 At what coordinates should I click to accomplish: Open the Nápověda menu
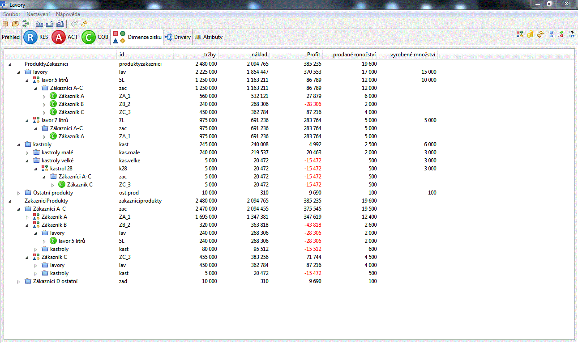(x=68, y=14)
